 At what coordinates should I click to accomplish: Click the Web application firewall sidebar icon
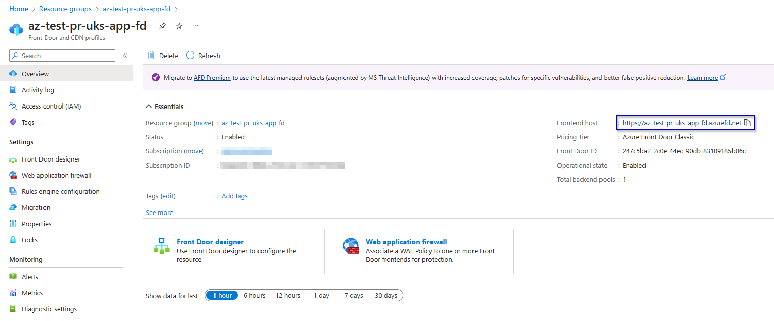click(x=13, y=175)
